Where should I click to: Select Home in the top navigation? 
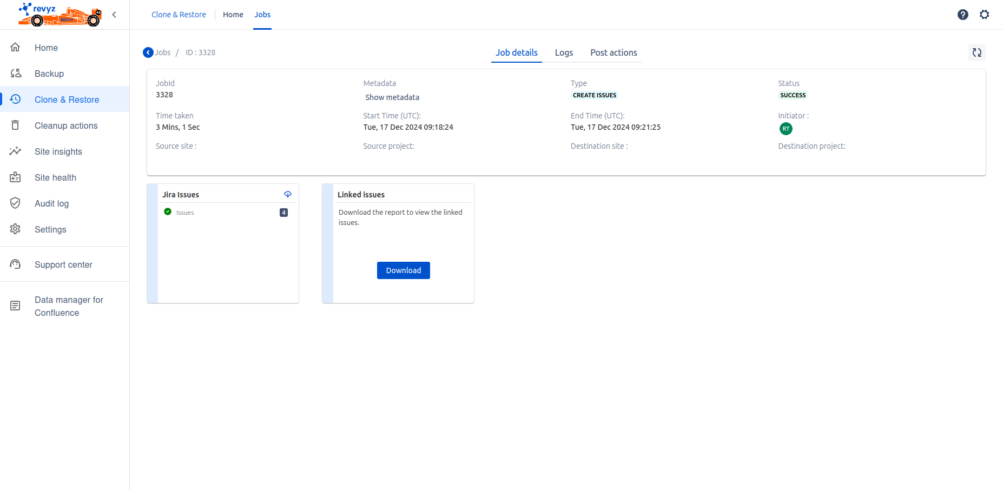click(x=233, y=15)
